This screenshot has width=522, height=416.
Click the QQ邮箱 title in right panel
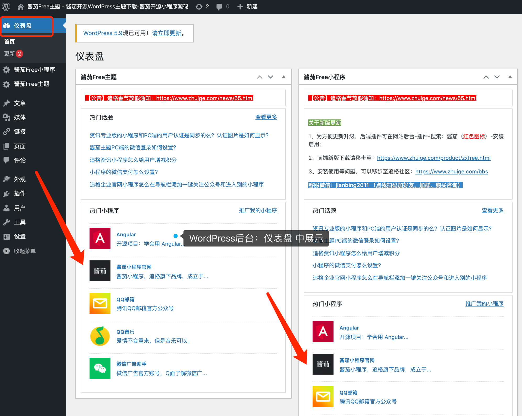pos(348,393)
